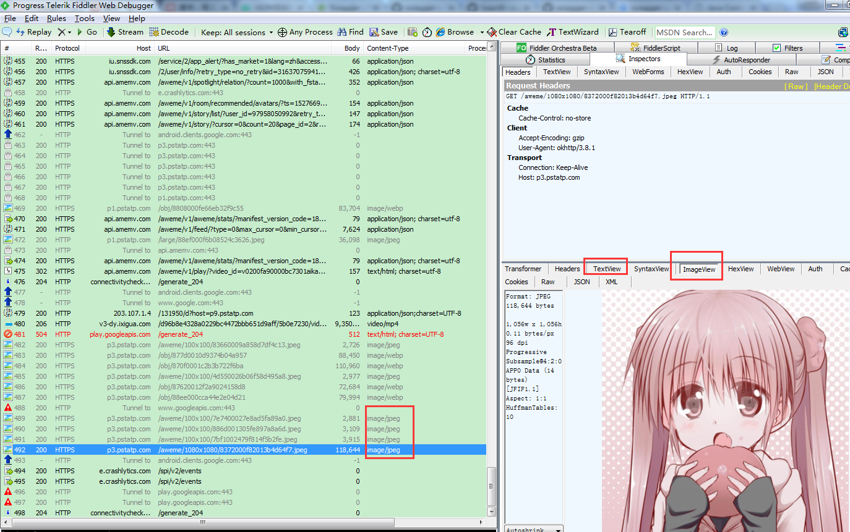
Task: Click the comment speech bubble icon
Action: pyautogui.click(x=7, y=32)
